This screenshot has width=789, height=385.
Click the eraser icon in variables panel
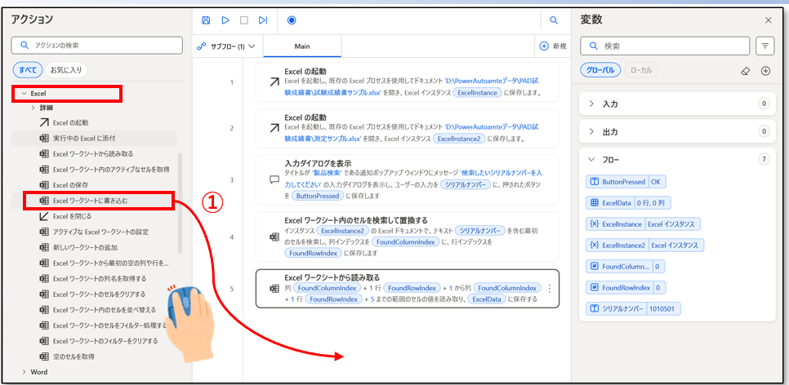click(x=745, y=71)
